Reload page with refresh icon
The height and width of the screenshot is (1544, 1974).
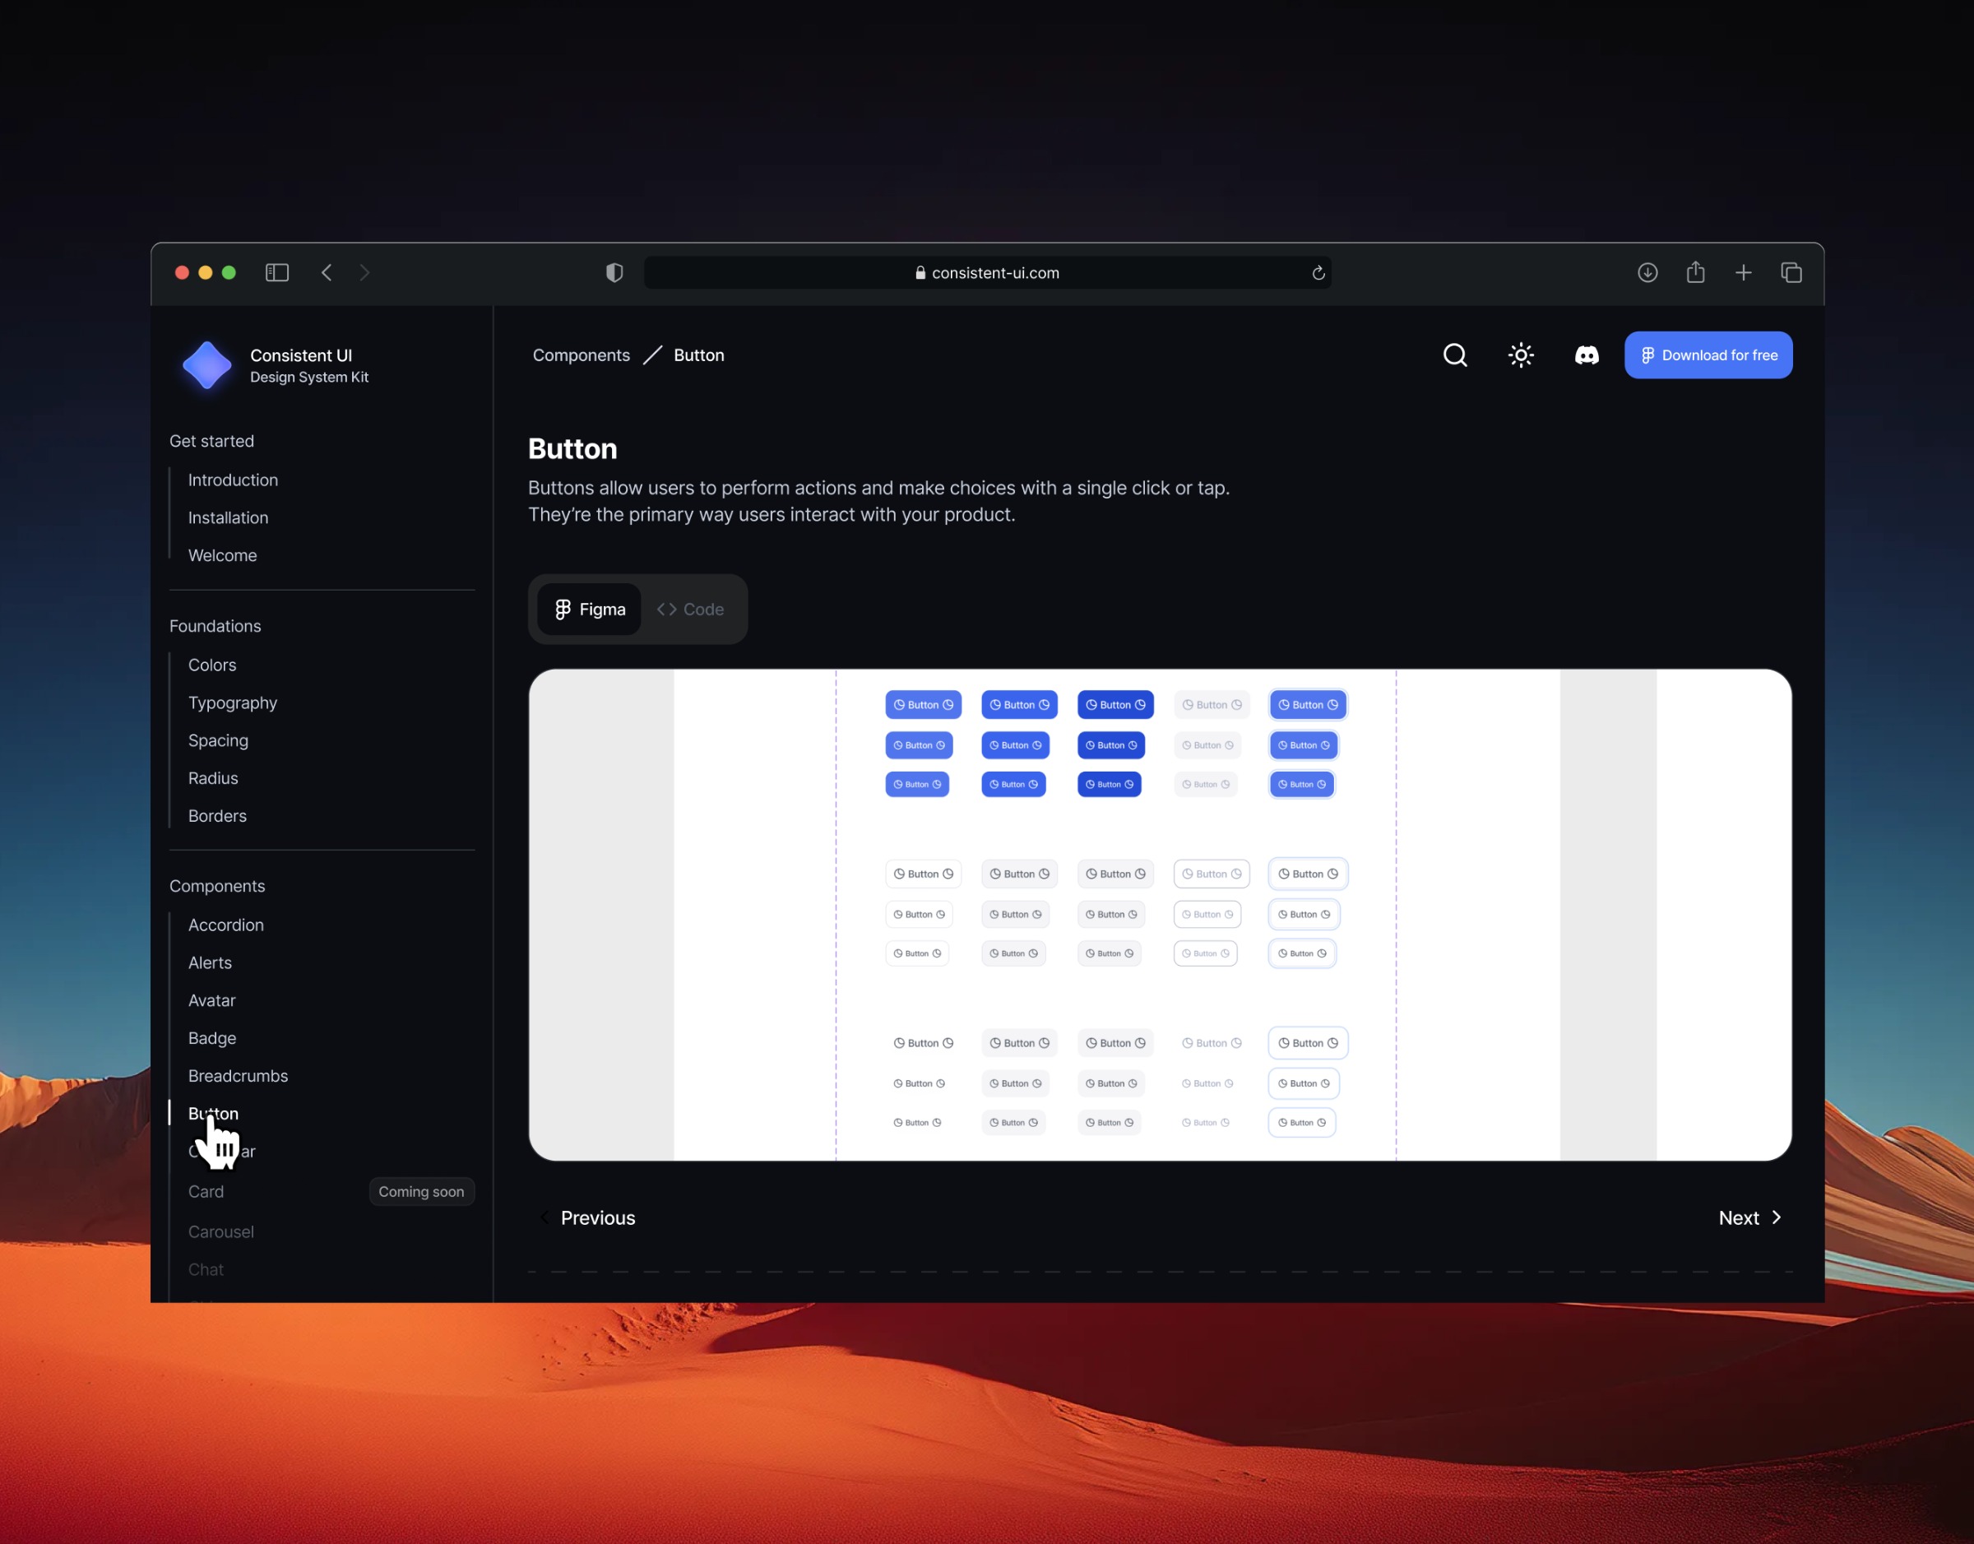(1318, 273)
